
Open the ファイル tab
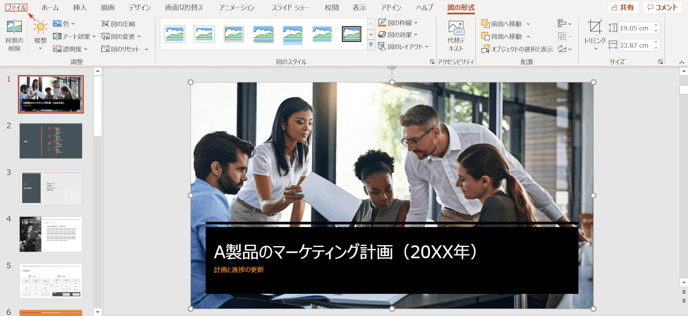[x=16, y=8]
